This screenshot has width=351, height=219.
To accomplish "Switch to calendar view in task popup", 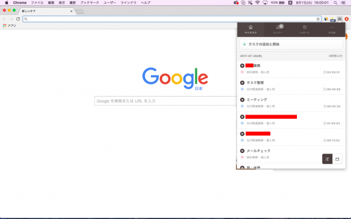I will tap(337, 159).
